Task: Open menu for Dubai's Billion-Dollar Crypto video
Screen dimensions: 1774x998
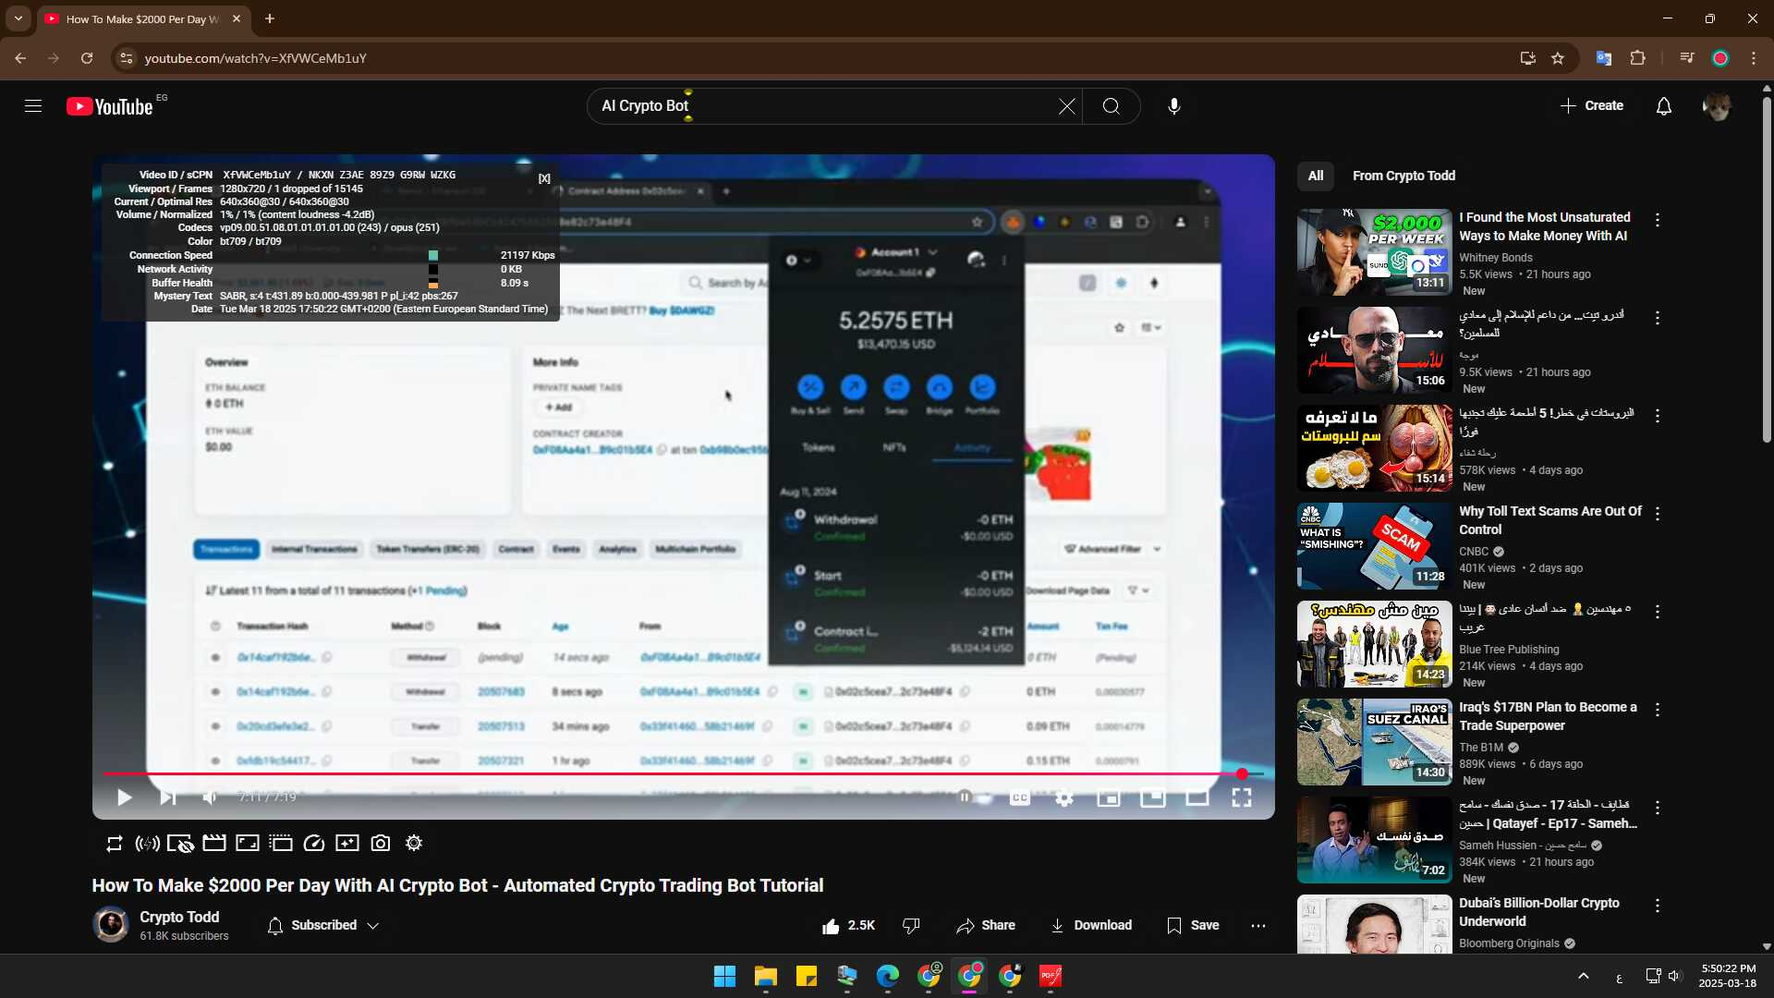Action: click(1658, 906)
